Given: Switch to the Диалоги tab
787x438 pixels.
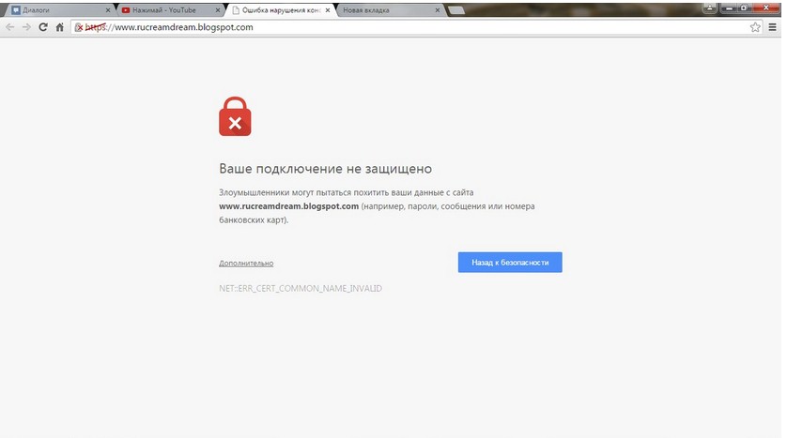Looking at the screenshot, I should (x=57, y=10).
